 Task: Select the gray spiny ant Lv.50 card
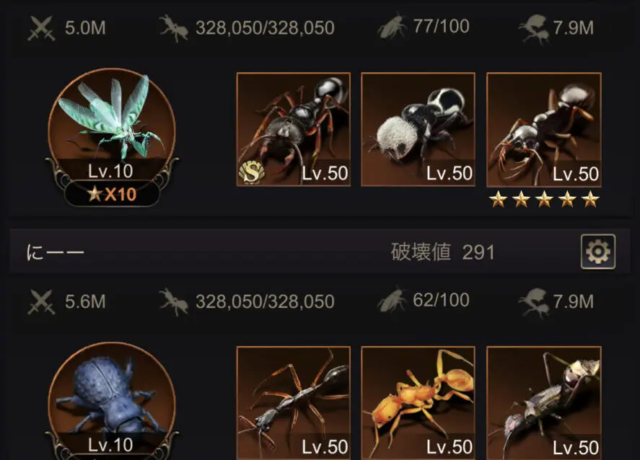coord(544,403)
